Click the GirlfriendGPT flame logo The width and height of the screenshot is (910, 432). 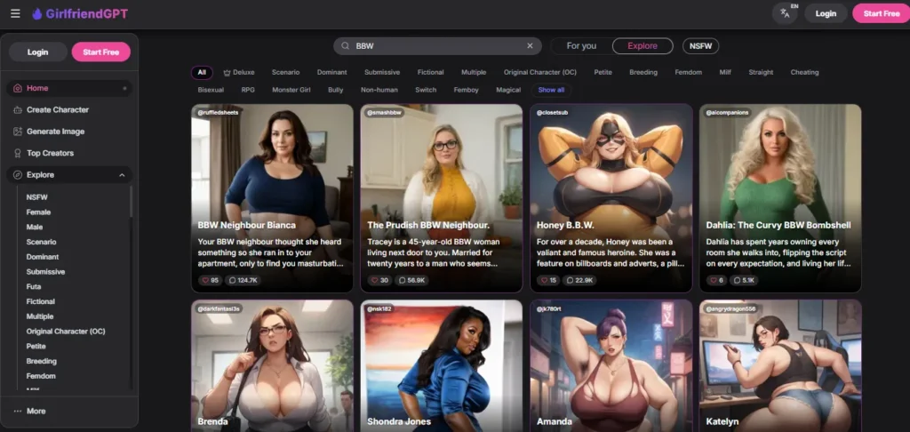pyautogui.click(x=37, y=13)
